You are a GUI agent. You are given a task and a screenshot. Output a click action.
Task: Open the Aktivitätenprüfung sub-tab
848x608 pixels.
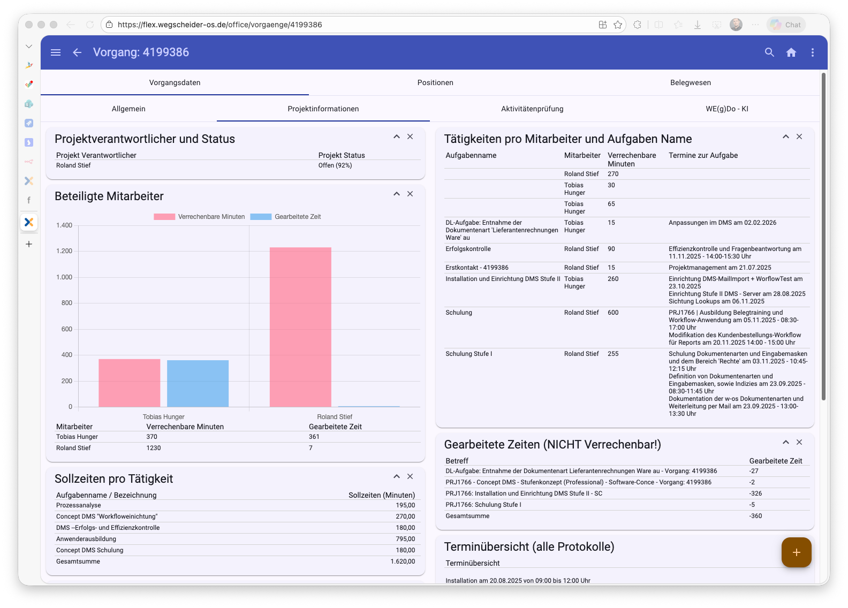[532, 109]
